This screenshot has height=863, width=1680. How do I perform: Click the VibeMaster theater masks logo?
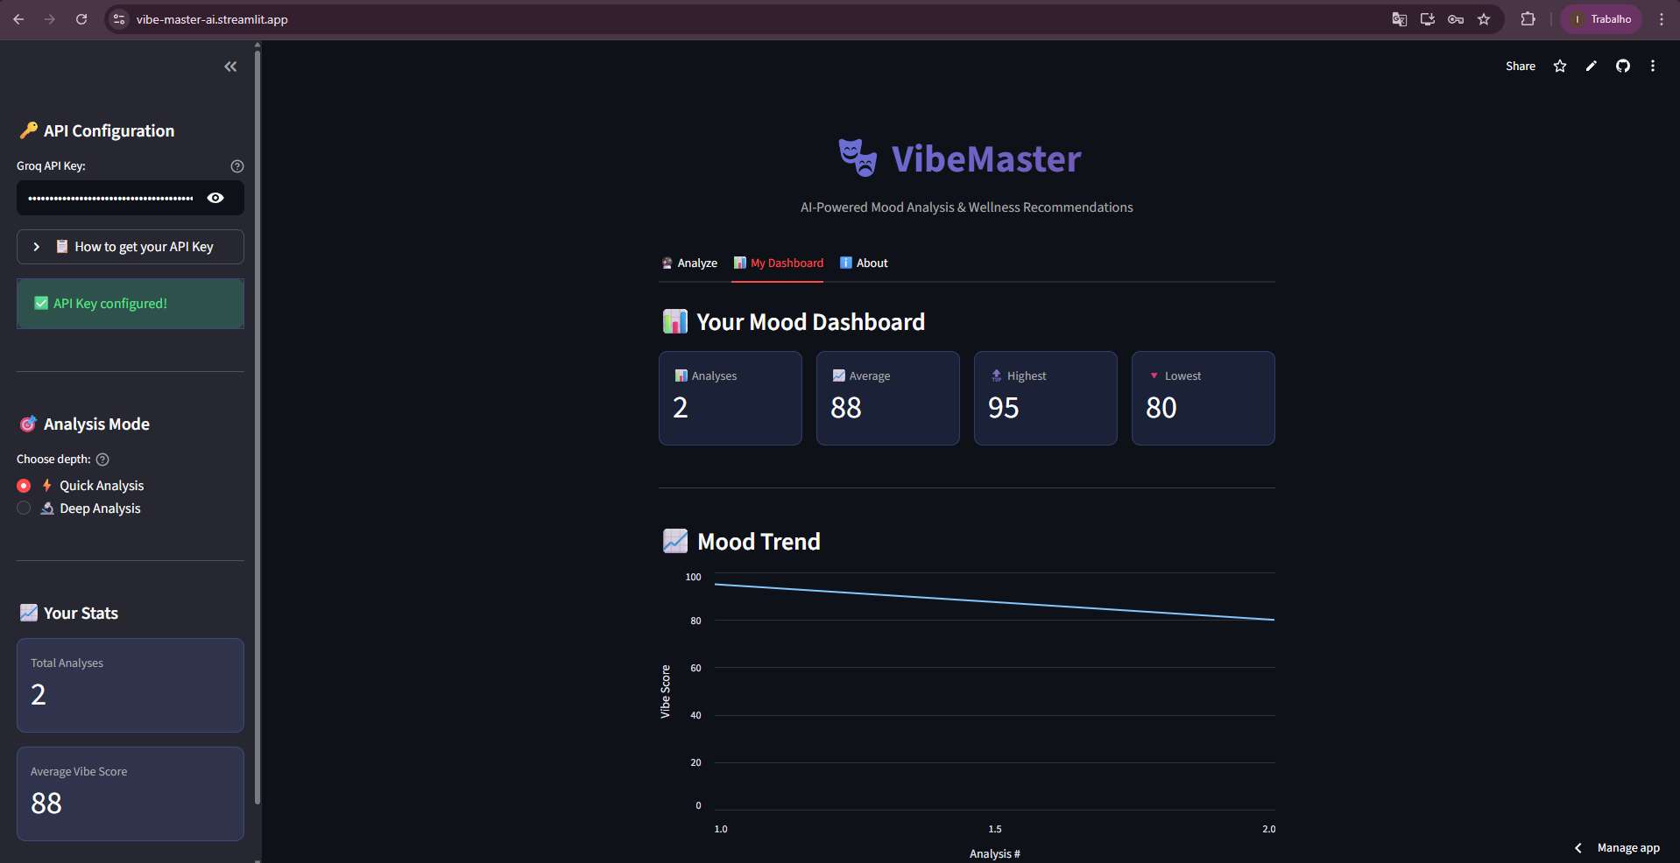pyautogui.click(x=858, y=158)
